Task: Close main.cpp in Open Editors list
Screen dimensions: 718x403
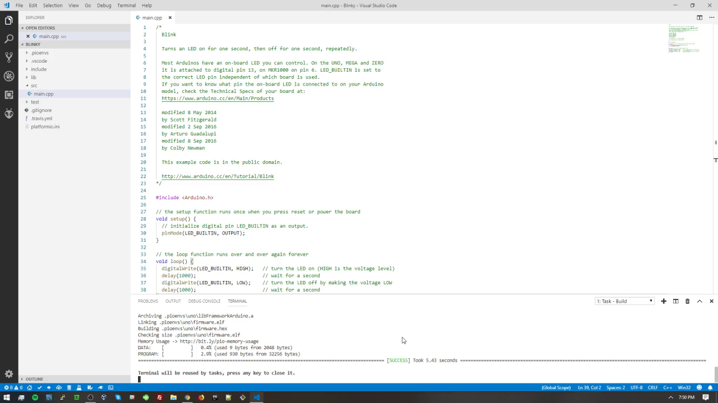Action: coord(28,36)
